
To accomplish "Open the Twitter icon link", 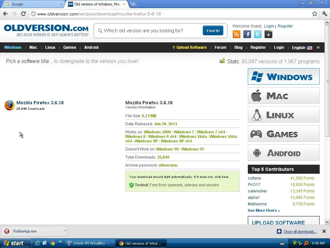I will (x=257, y=34).
